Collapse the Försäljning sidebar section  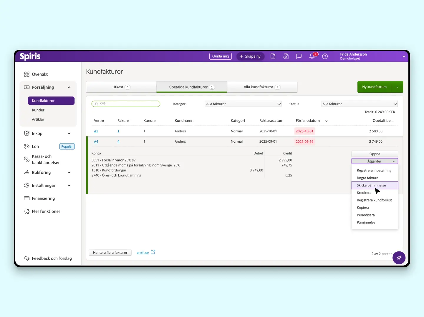[x=69, y=87]
